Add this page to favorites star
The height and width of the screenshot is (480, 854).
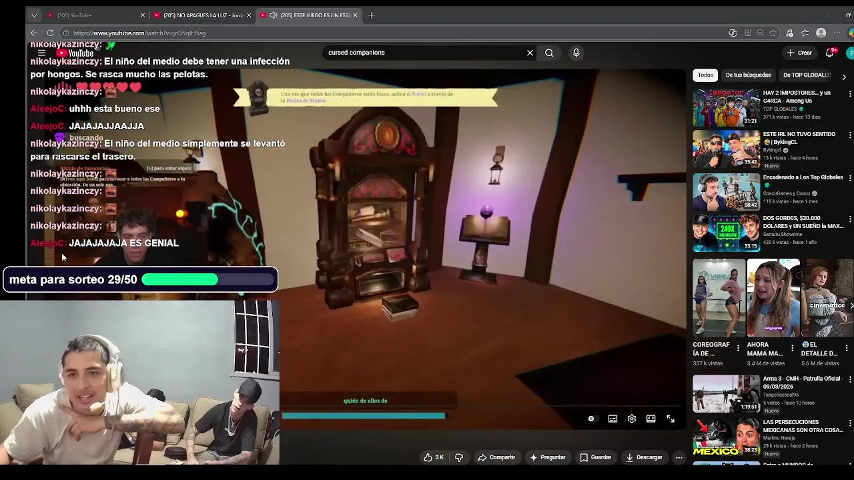(x=773, y=33)
